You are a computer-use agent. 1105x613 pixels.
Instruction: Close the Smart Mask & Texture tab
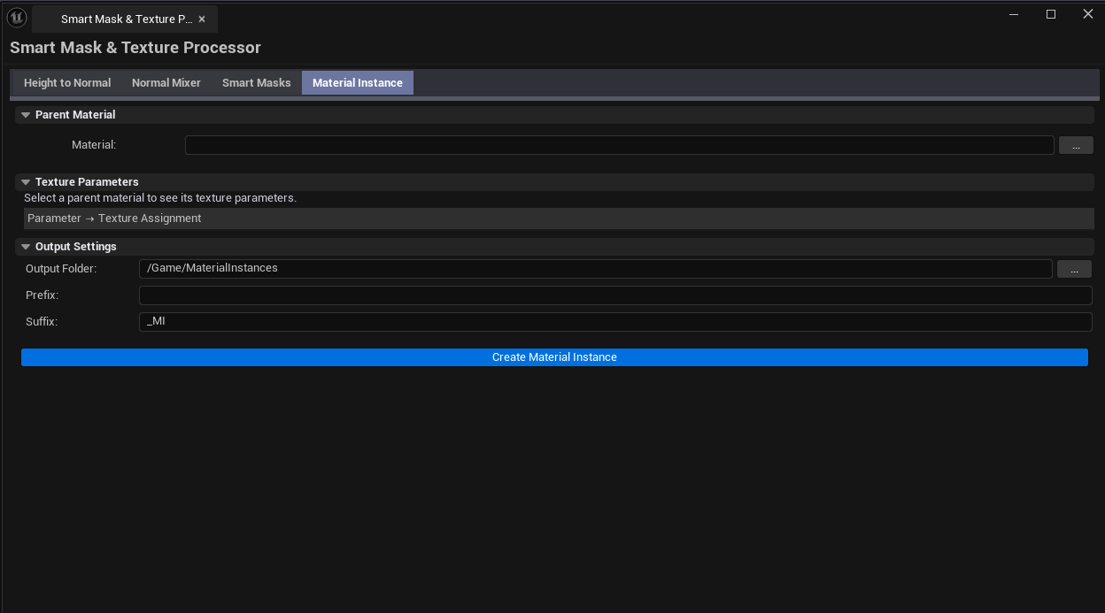click(202, 19)
